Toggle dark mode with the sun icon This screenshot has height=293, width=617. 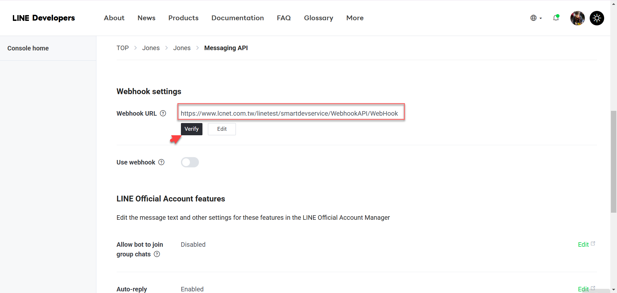click(597, 18)
